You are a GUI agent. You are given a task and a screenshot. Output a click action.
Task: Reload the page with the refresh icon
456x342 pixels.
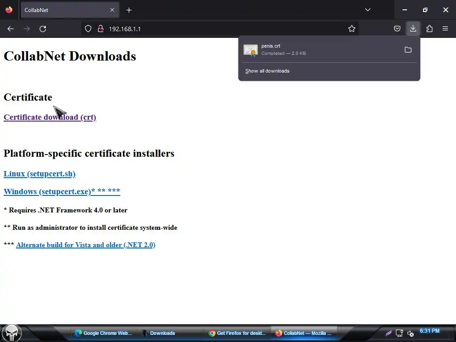(43, 29)
